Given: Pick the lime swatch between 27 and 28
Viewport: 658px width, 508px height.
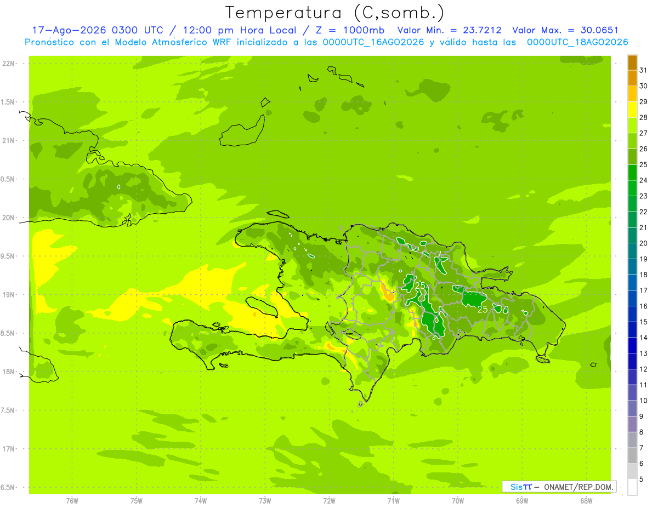Looking at the screenshot, I should (632, 125).
